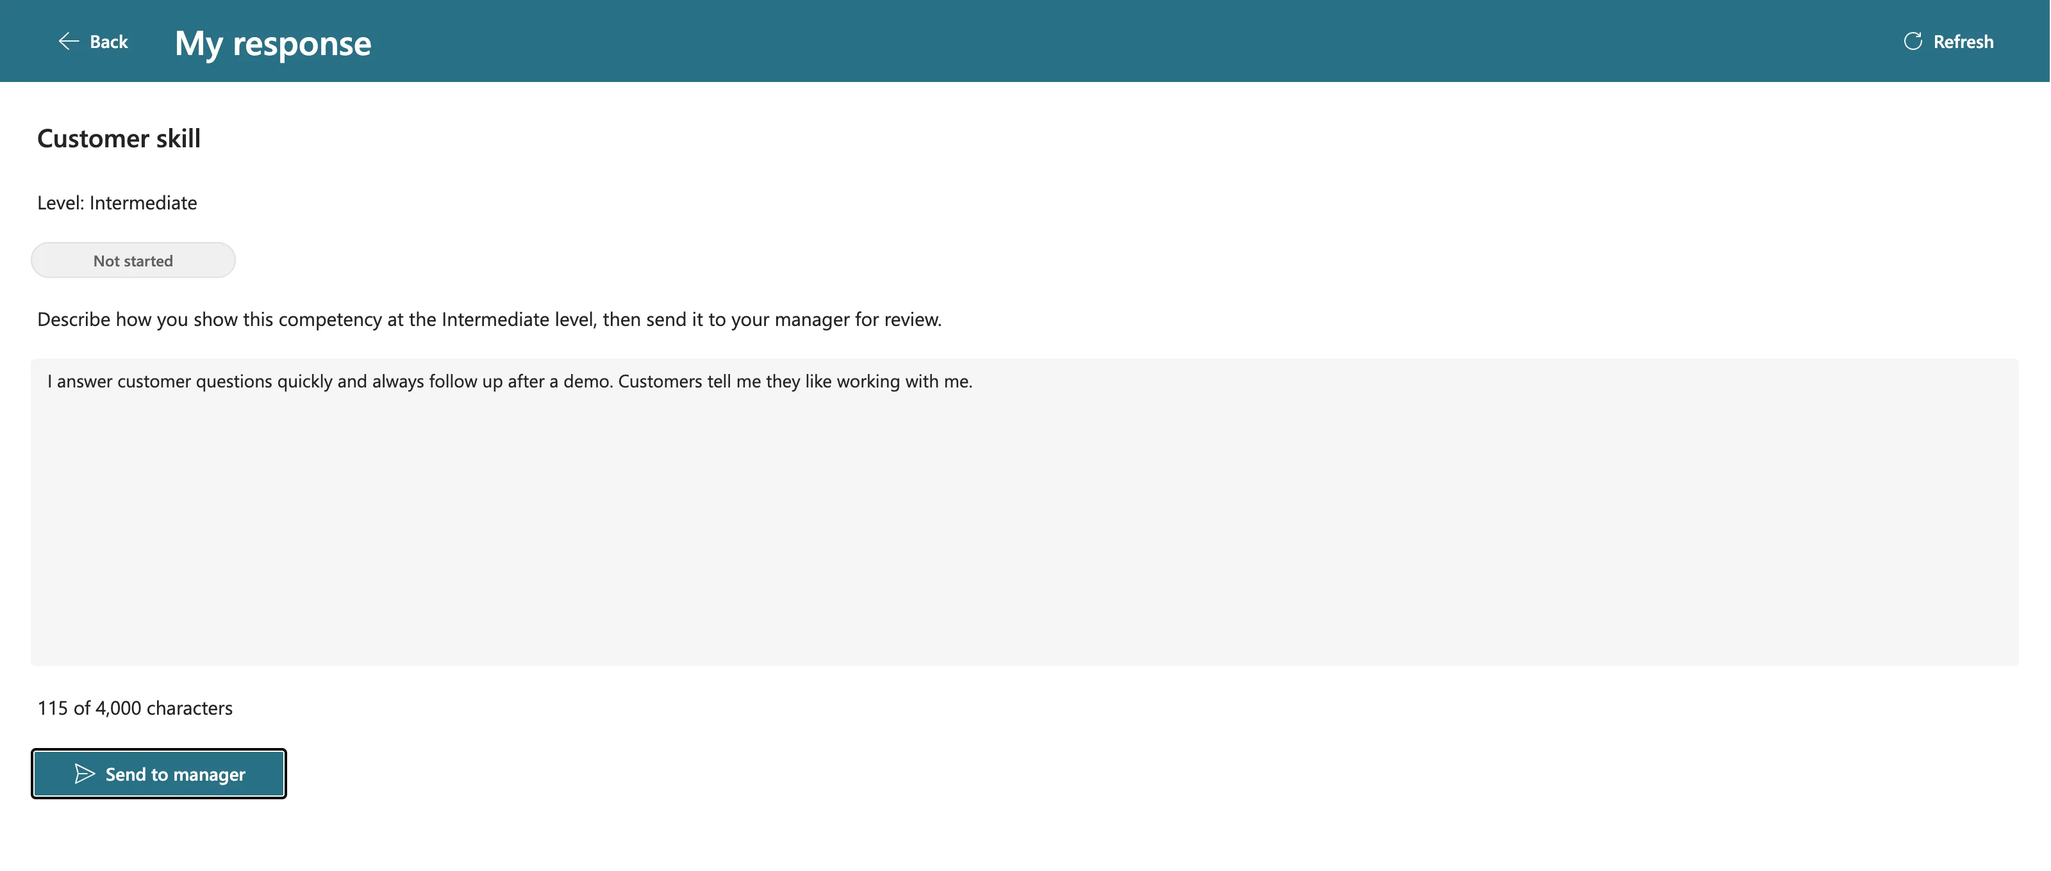Send the response to manager

coord(158,773)
